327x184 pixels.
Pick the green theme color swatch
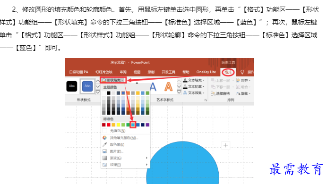pos(147,93)
